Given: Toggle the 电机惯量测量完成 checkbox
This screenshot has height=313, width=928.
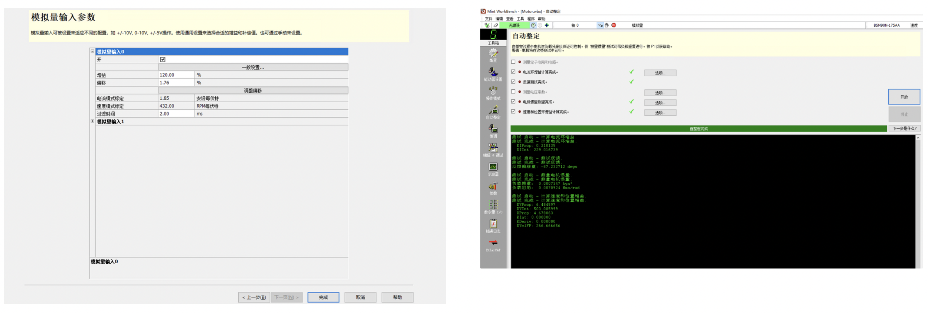Looking at the screenshot, I should point(513,101).
